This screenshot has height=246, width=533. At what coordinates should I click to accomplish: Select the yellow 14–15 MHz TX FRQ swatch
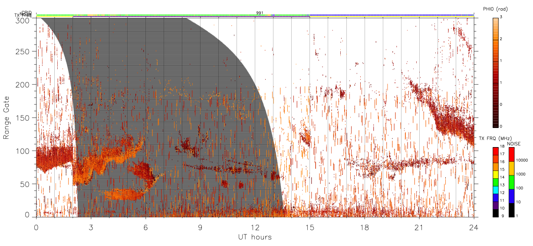point(495,174)
